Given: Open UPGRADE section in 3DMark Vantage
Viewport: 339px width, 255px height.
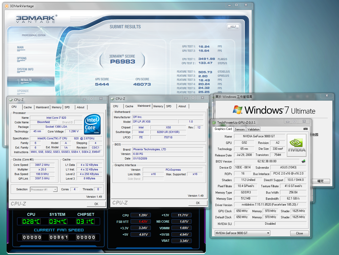Looking at the screenshot, I should tap(23, 91).
